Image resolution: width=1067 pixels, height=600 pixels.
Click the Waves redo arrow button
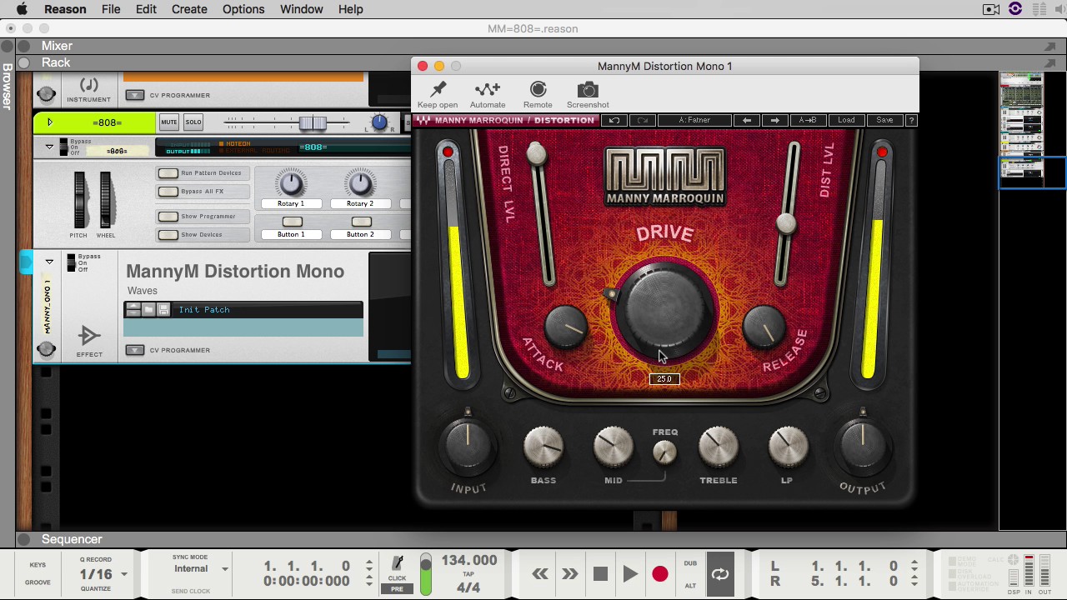(x=642, y=120)
